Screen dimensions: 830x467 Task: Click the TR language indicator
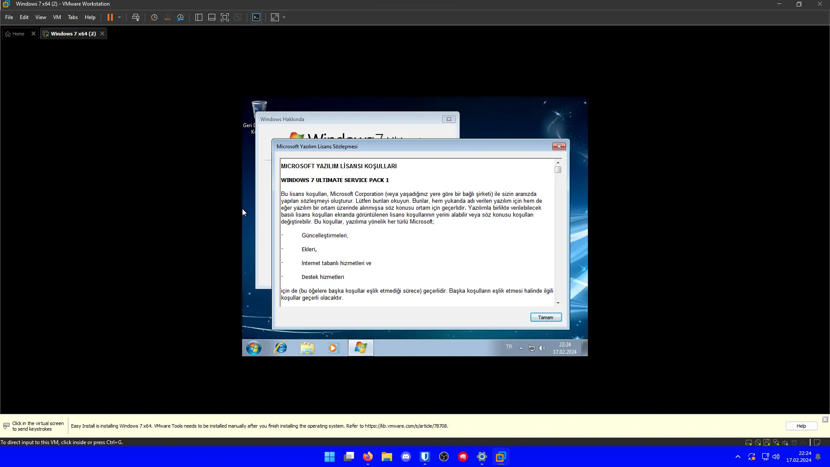pos(509,347)
